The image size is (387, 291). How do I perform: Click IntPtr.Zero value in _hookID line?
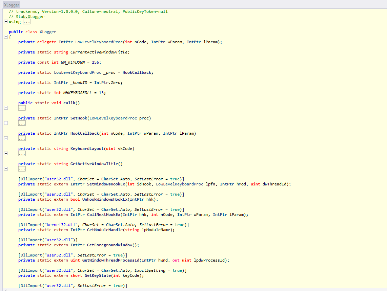click(x=107, y=83)
